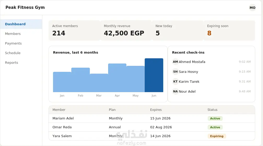Image resolution: width=263 pixels, height=146 pixels.
Task: Select the Feb revenue bar
Action: tap(80, 80)
